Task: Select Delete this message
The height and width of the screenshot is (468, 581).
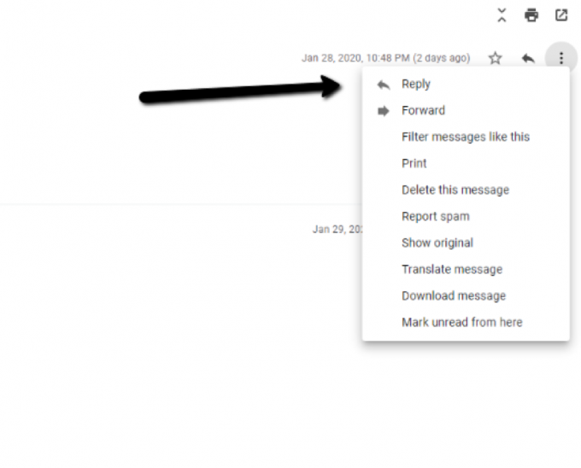Action: [x=466, y=190]
